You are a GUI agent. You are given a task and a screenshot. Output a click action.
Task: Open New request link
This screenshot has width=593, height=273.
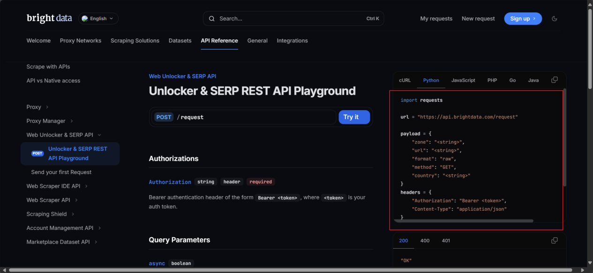point(478,19)
